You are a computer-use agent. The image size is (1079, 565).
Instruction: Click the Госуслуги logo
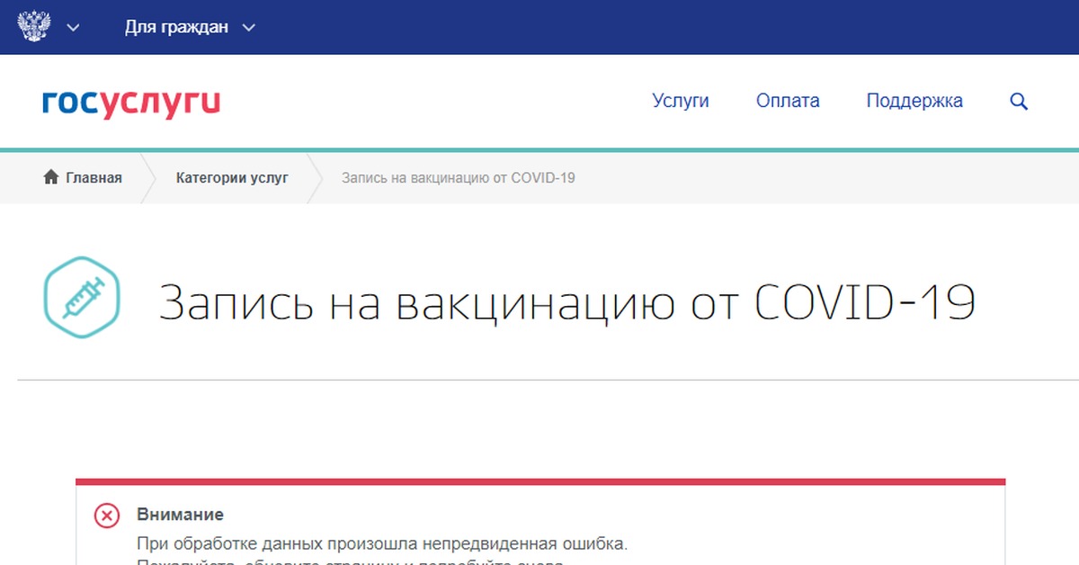pos(131,103)
